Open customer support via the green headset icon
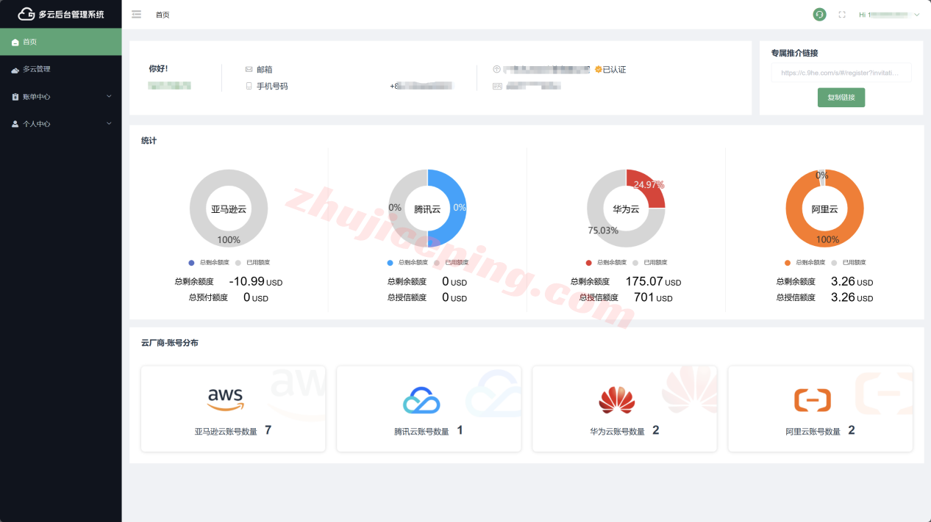 (x=819, y=15)
